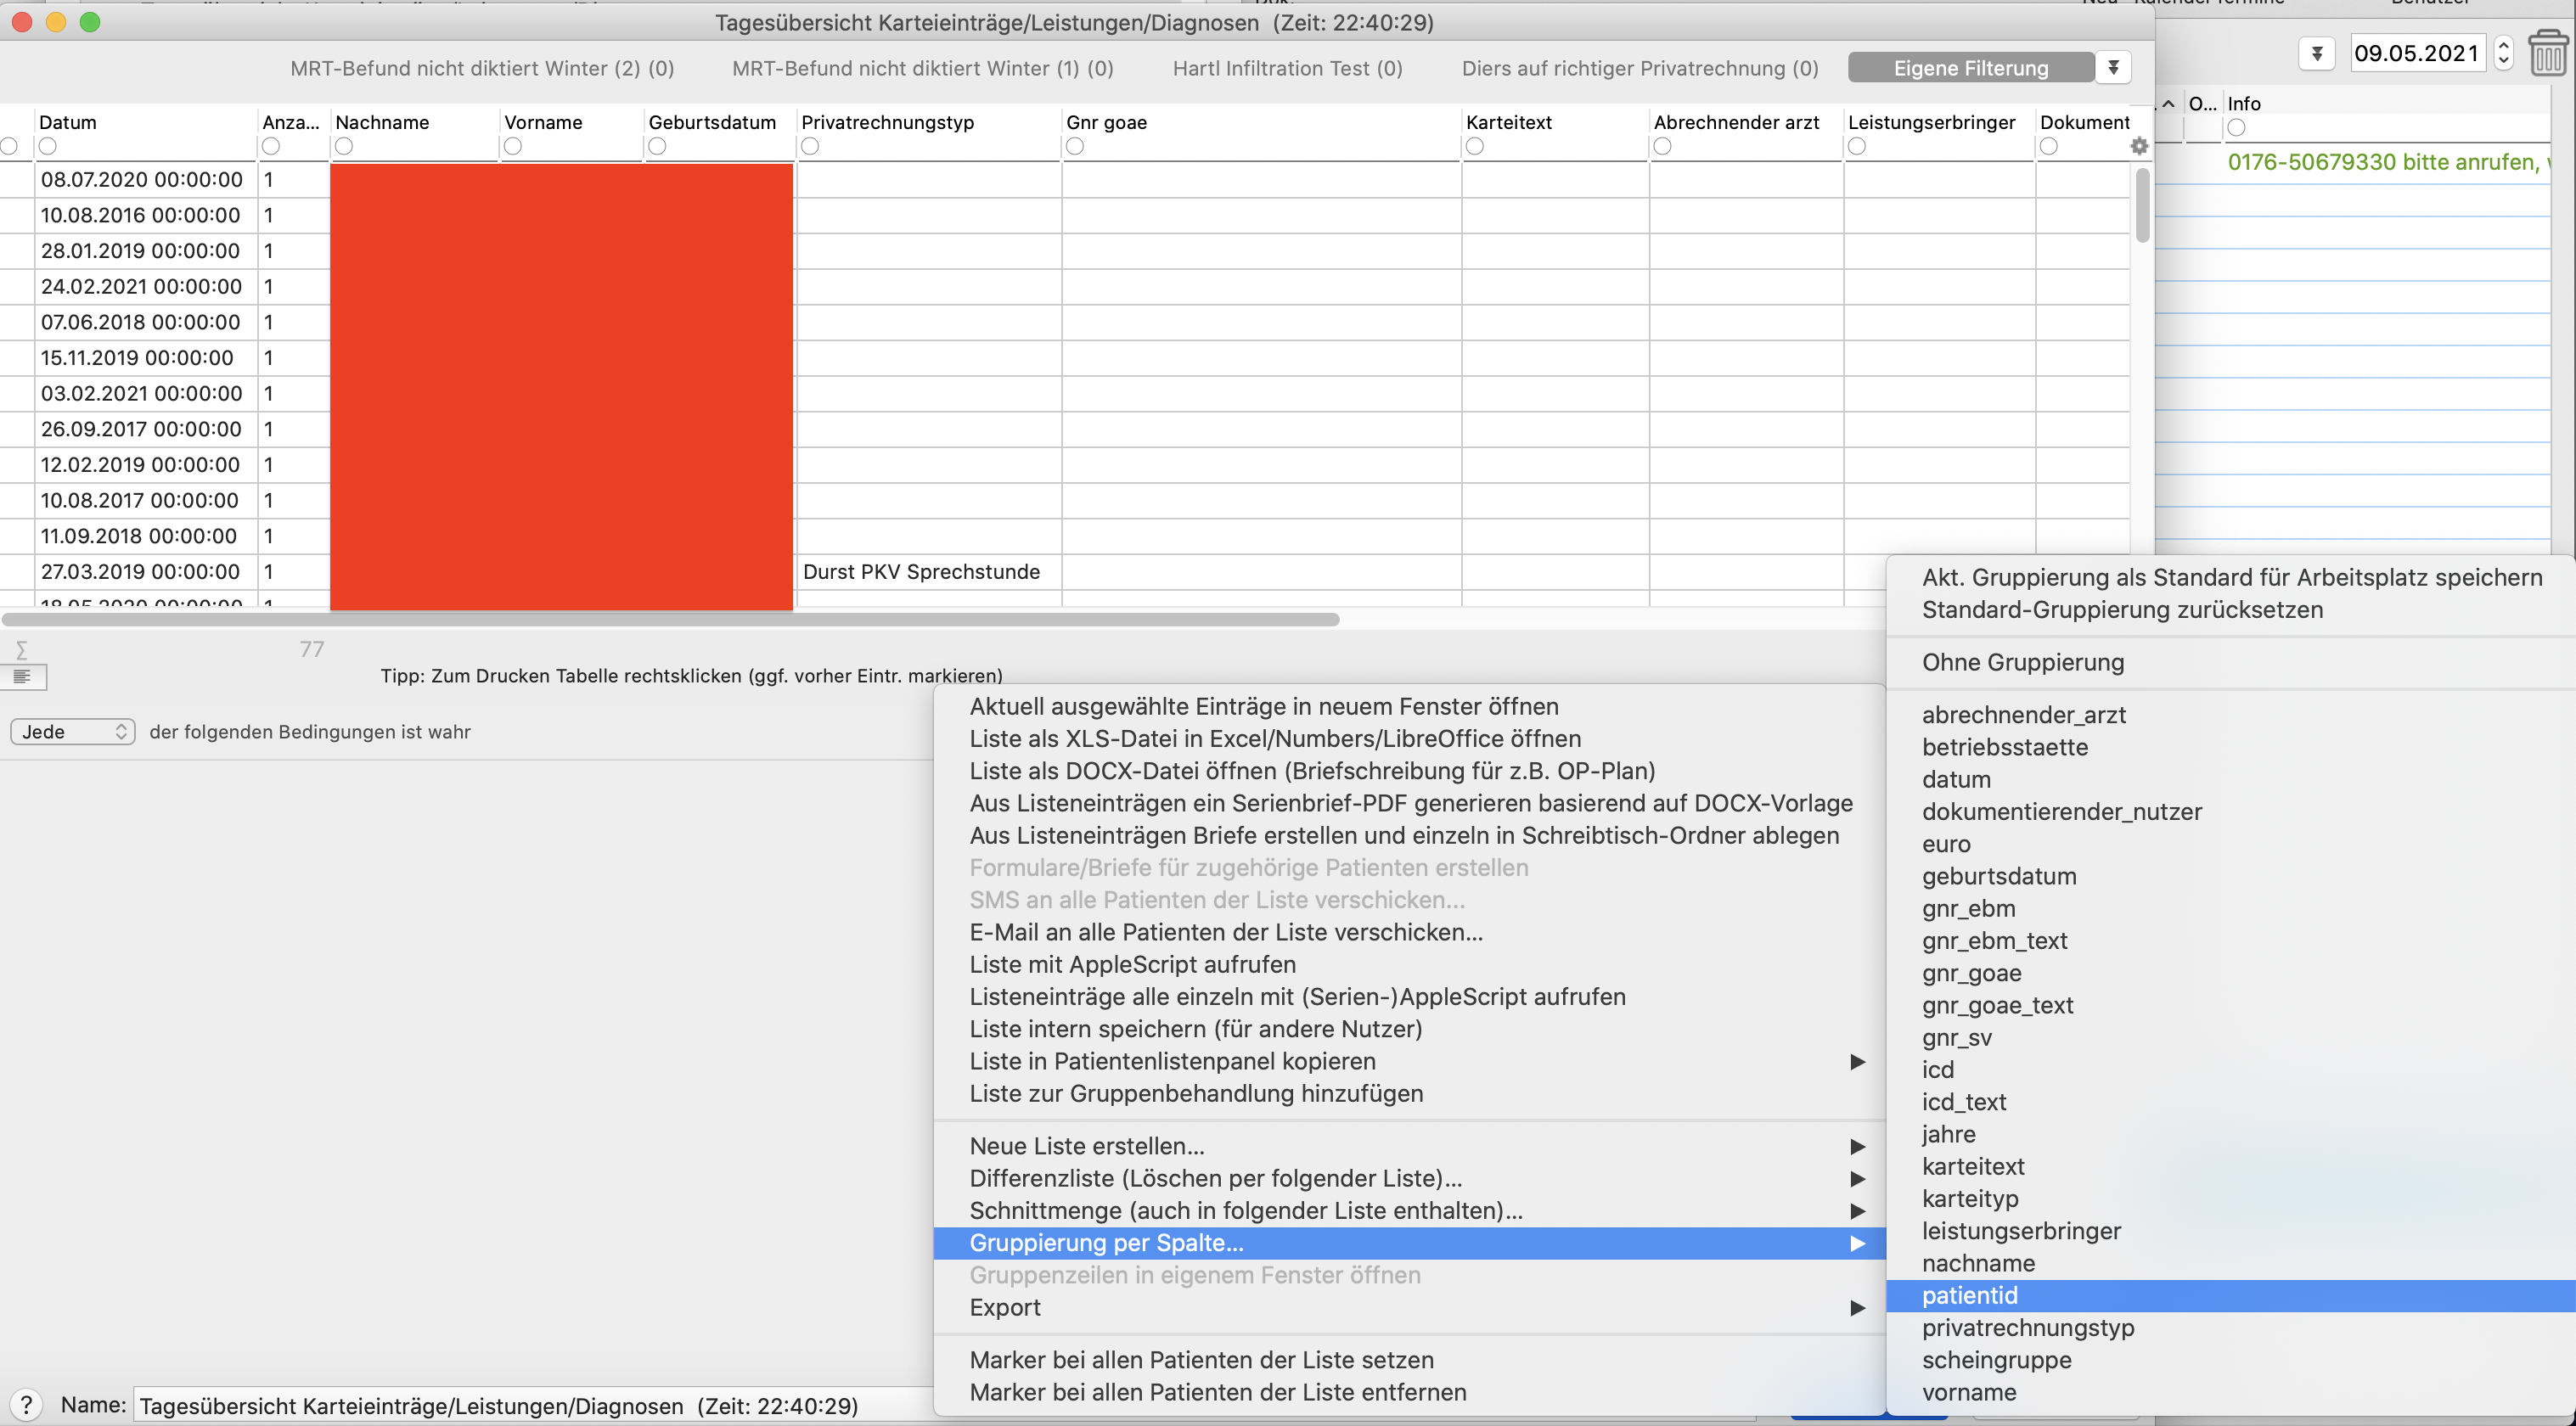Open MRT-Befund nicht diktiert Winter (2) filter
2576x1426 pixels.
[x=482, y=68]
